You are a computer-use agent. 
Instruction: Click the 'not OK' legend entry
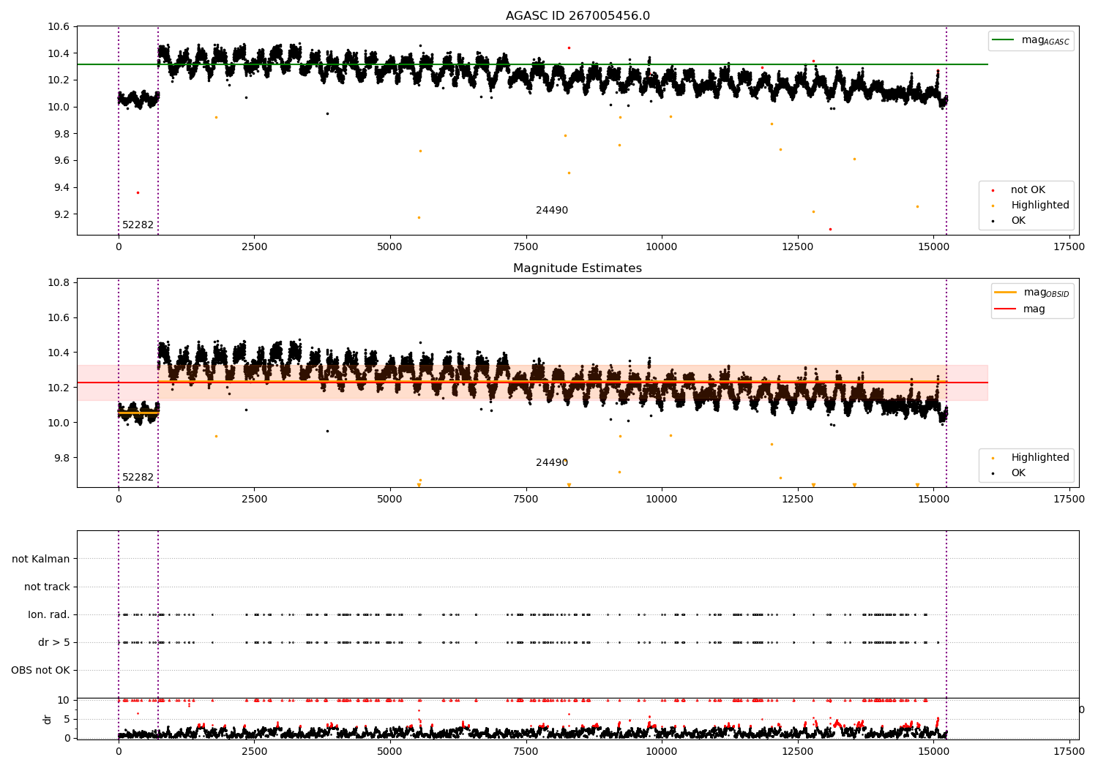tap(1028, 189)
